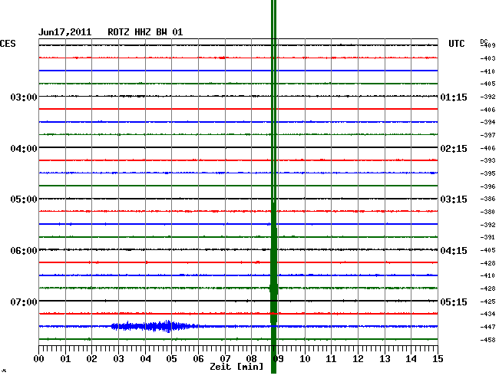499x379 pixels.
Task: Select minute tick label 01
Action: click(65, 359)
